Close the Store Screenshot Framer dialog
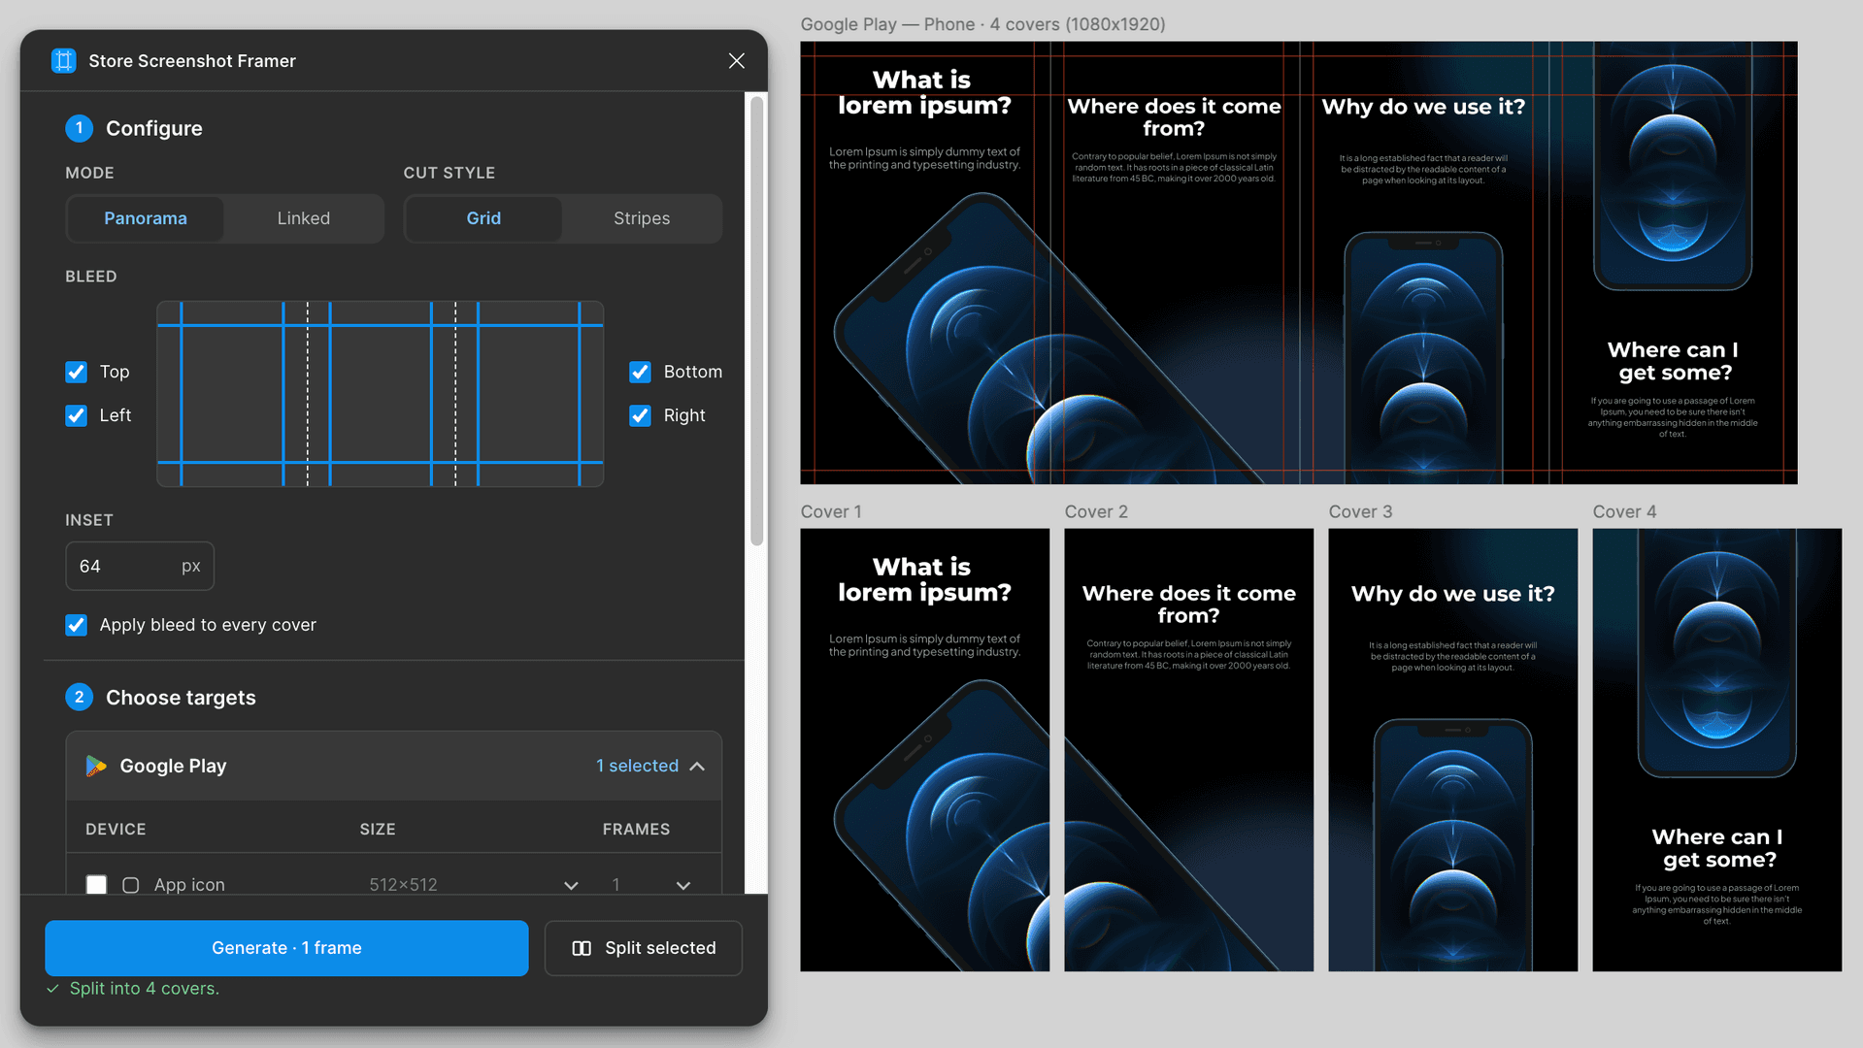 tap(737, 61)
